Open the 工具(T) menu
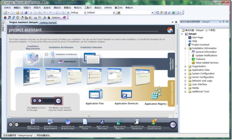232x140 pixels. coord(88,8)
